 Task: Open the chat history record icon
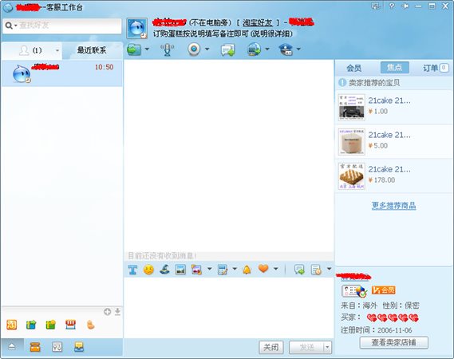(316, 270)
